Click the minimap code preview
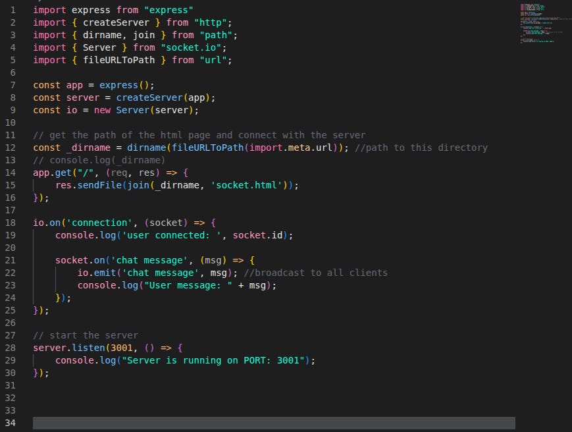 click(537, 24)
